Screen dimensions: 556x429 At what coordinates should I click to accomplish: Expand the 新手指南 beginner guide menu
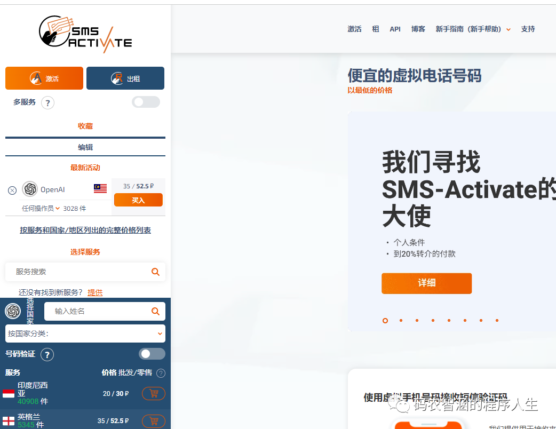click(x=473, y=29)
